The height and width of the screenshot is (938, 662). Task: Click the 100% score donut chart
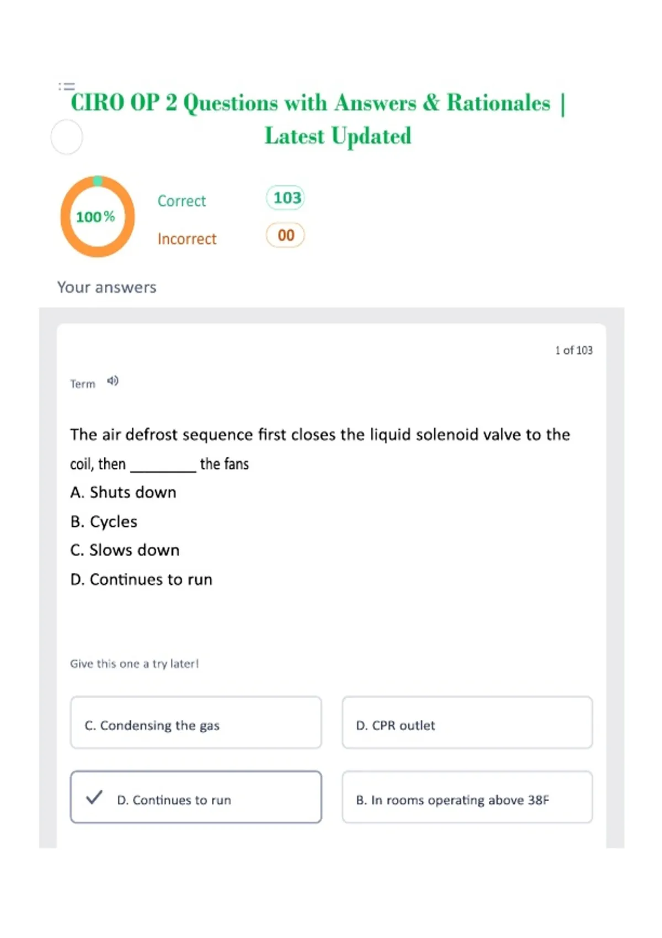[x=98, y=217]
